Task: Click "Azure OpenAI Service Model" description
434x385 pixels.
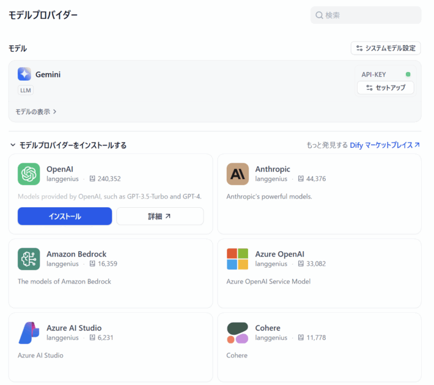Action: [x=268, y=282]
